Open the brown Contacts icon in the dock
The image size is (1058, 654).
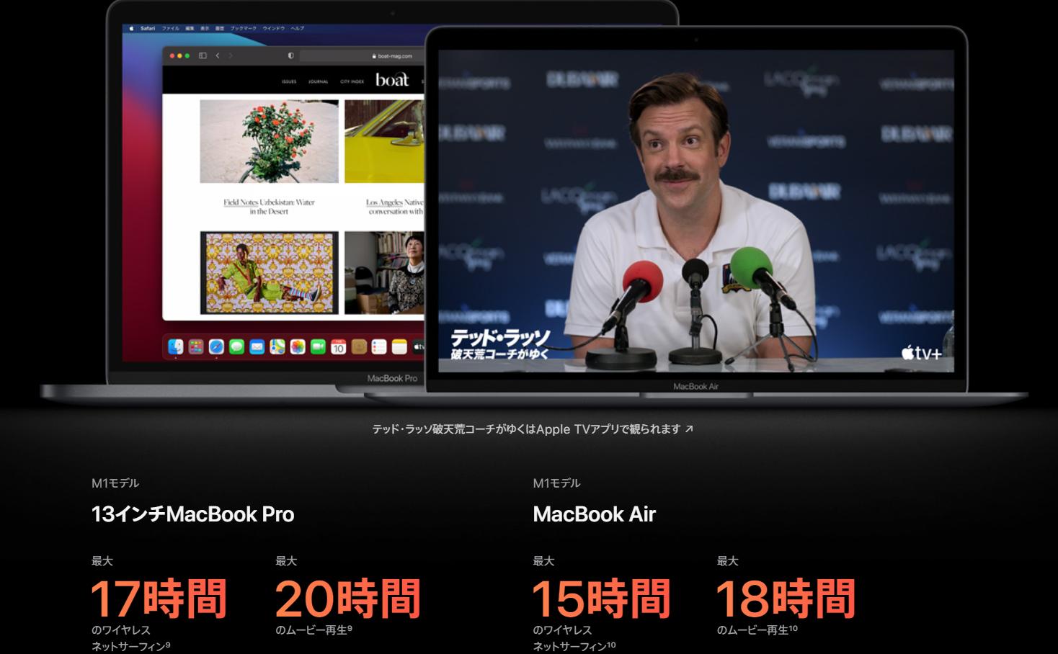point(359,347)
